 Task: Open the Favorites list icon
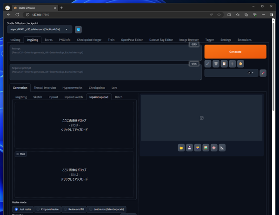238,15
